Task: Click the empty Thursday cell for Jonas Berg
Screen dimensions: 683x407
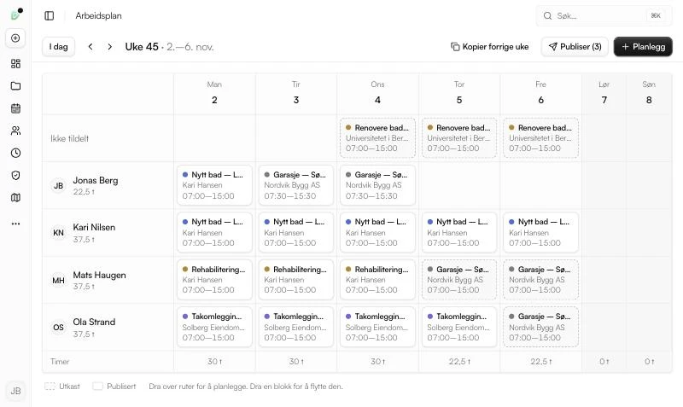Action: 459,185
